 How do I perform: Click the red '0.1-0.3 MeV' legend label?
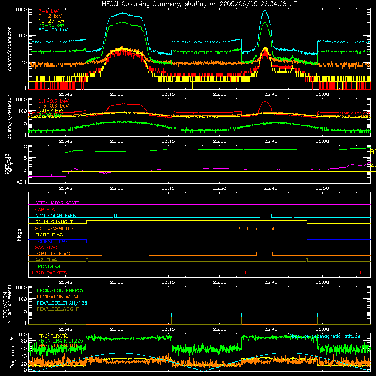pos(54,101)
